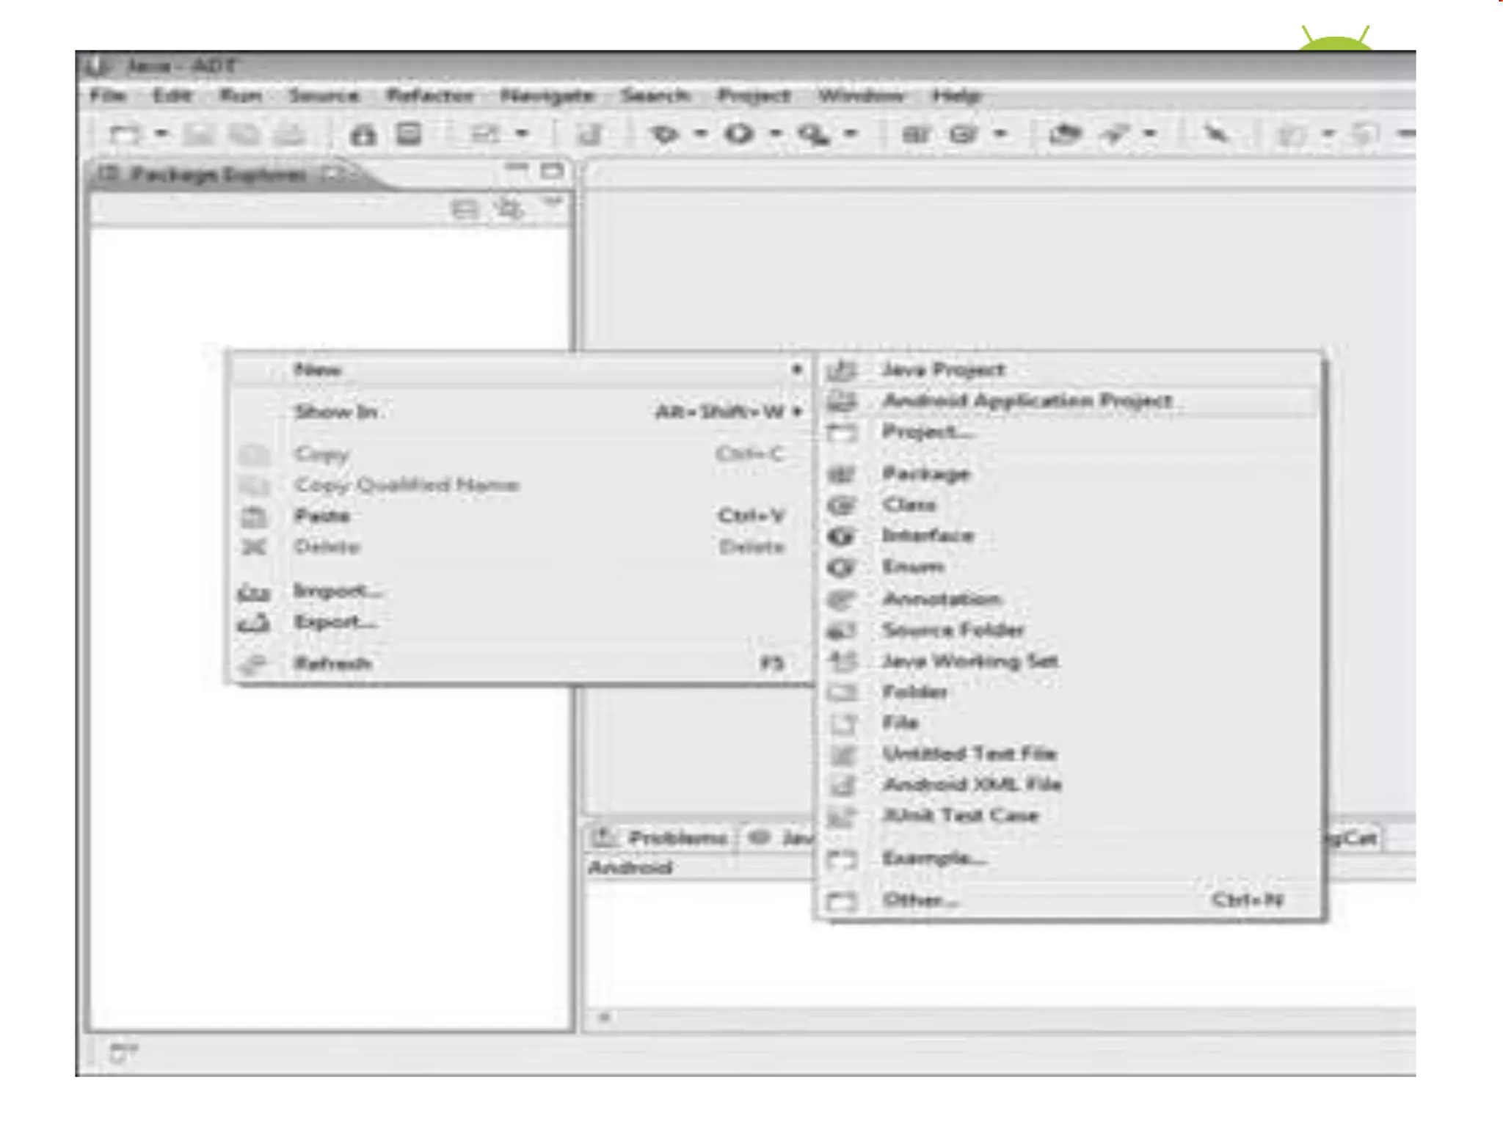Expand the Run button dropdown arrow
1503x1127 pixels.
776,134
